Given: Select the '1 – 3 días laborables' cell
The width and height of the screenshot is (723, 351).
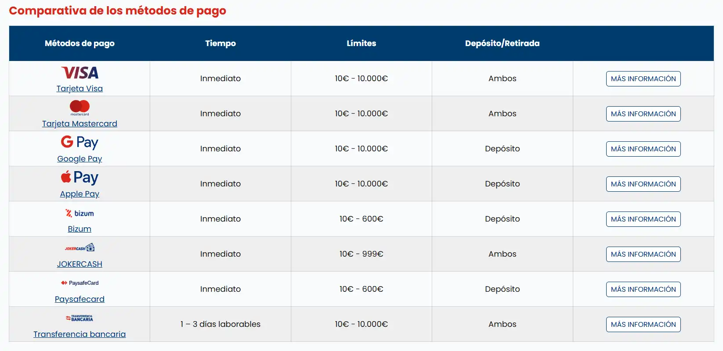Looking at the screenshot, I should point(221,324).
